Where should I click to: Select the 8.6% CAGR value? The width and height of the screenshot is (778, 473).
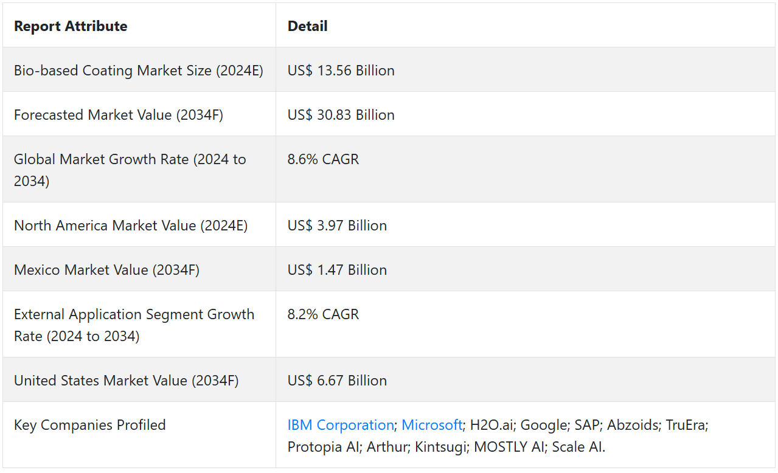(x=323, y=159)
